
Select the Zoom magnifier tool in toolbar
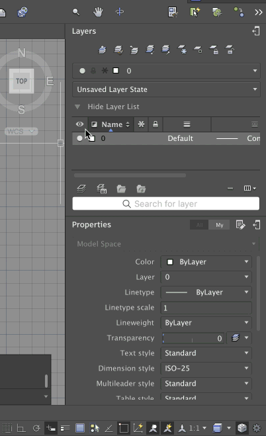pyautogui.click(x=76, y=12)
